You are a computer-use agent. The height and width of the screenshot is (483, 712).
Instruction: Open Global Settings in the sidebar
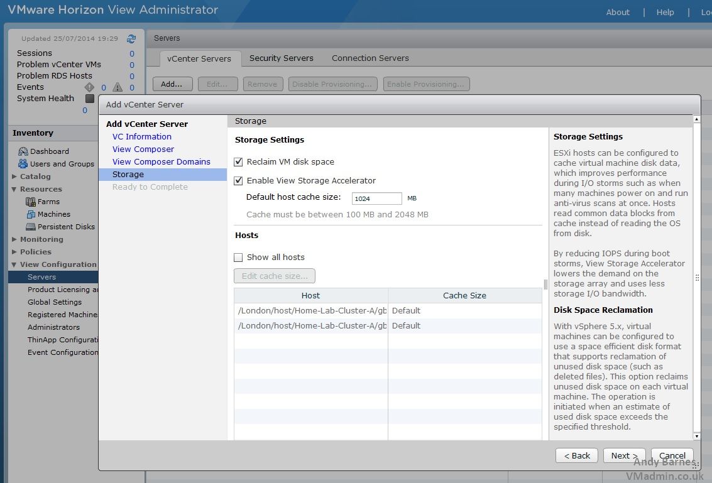pos(55,302)
